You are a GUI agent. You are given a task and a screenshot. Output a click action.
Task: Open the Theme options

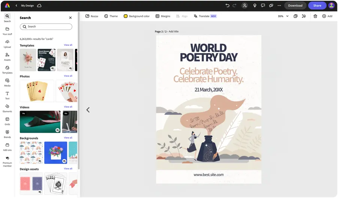click(x=111, y=16)
